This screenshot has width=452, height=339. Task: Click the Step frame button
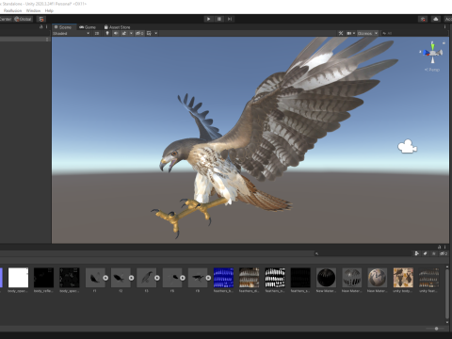click(230, 19)
